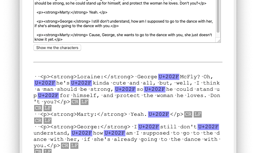
Task: Click in the textarea on Marty's "Yeah." line
Action: click(93, 12)
